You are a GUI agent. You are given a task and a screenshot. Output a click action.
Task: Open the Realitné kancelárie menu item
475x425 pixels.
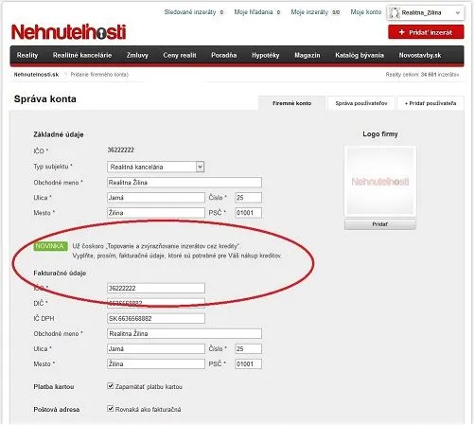click(82, 55)
